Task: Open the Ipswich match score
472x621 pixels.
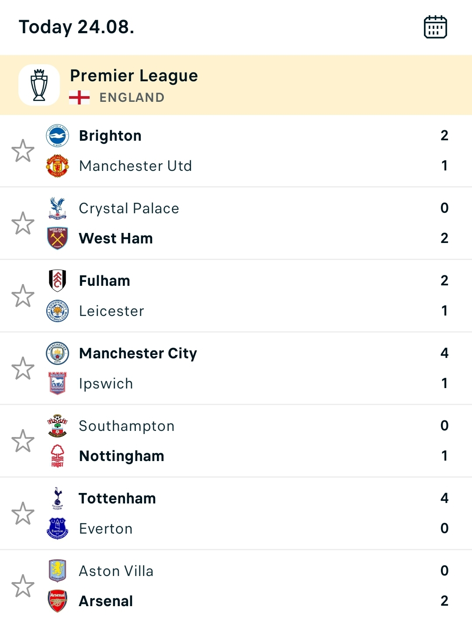Action: (444, 383)
